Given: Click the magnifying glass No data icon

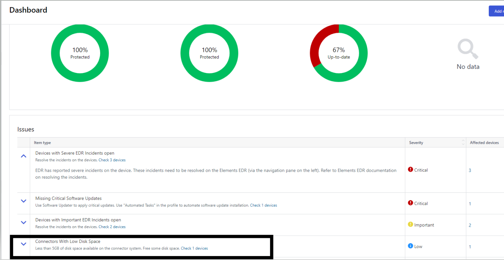Looking at the screenshot, I should (468, 49).
